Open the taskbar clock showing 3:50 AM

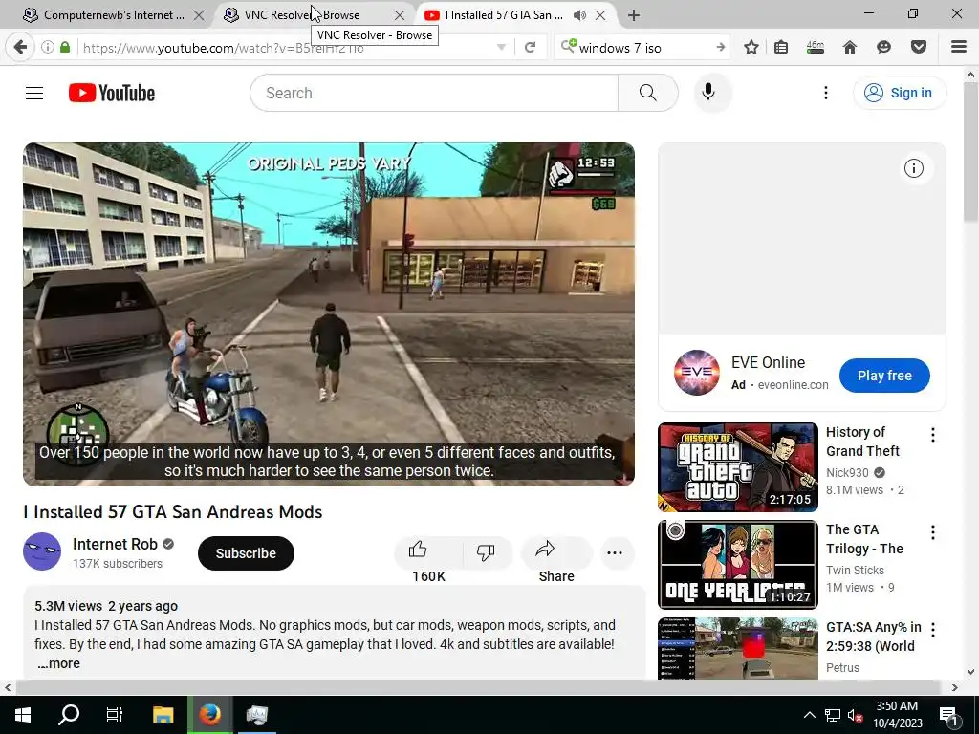click(x=897, y=715)
